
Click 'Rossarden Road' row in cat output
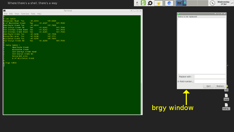tap(30, 21)
